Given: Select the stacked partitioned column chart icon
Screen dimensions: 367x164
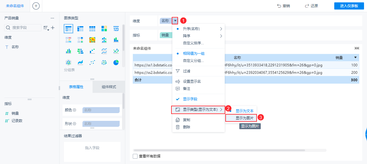Looking at the screenshot, I should (x=104, y=40).
